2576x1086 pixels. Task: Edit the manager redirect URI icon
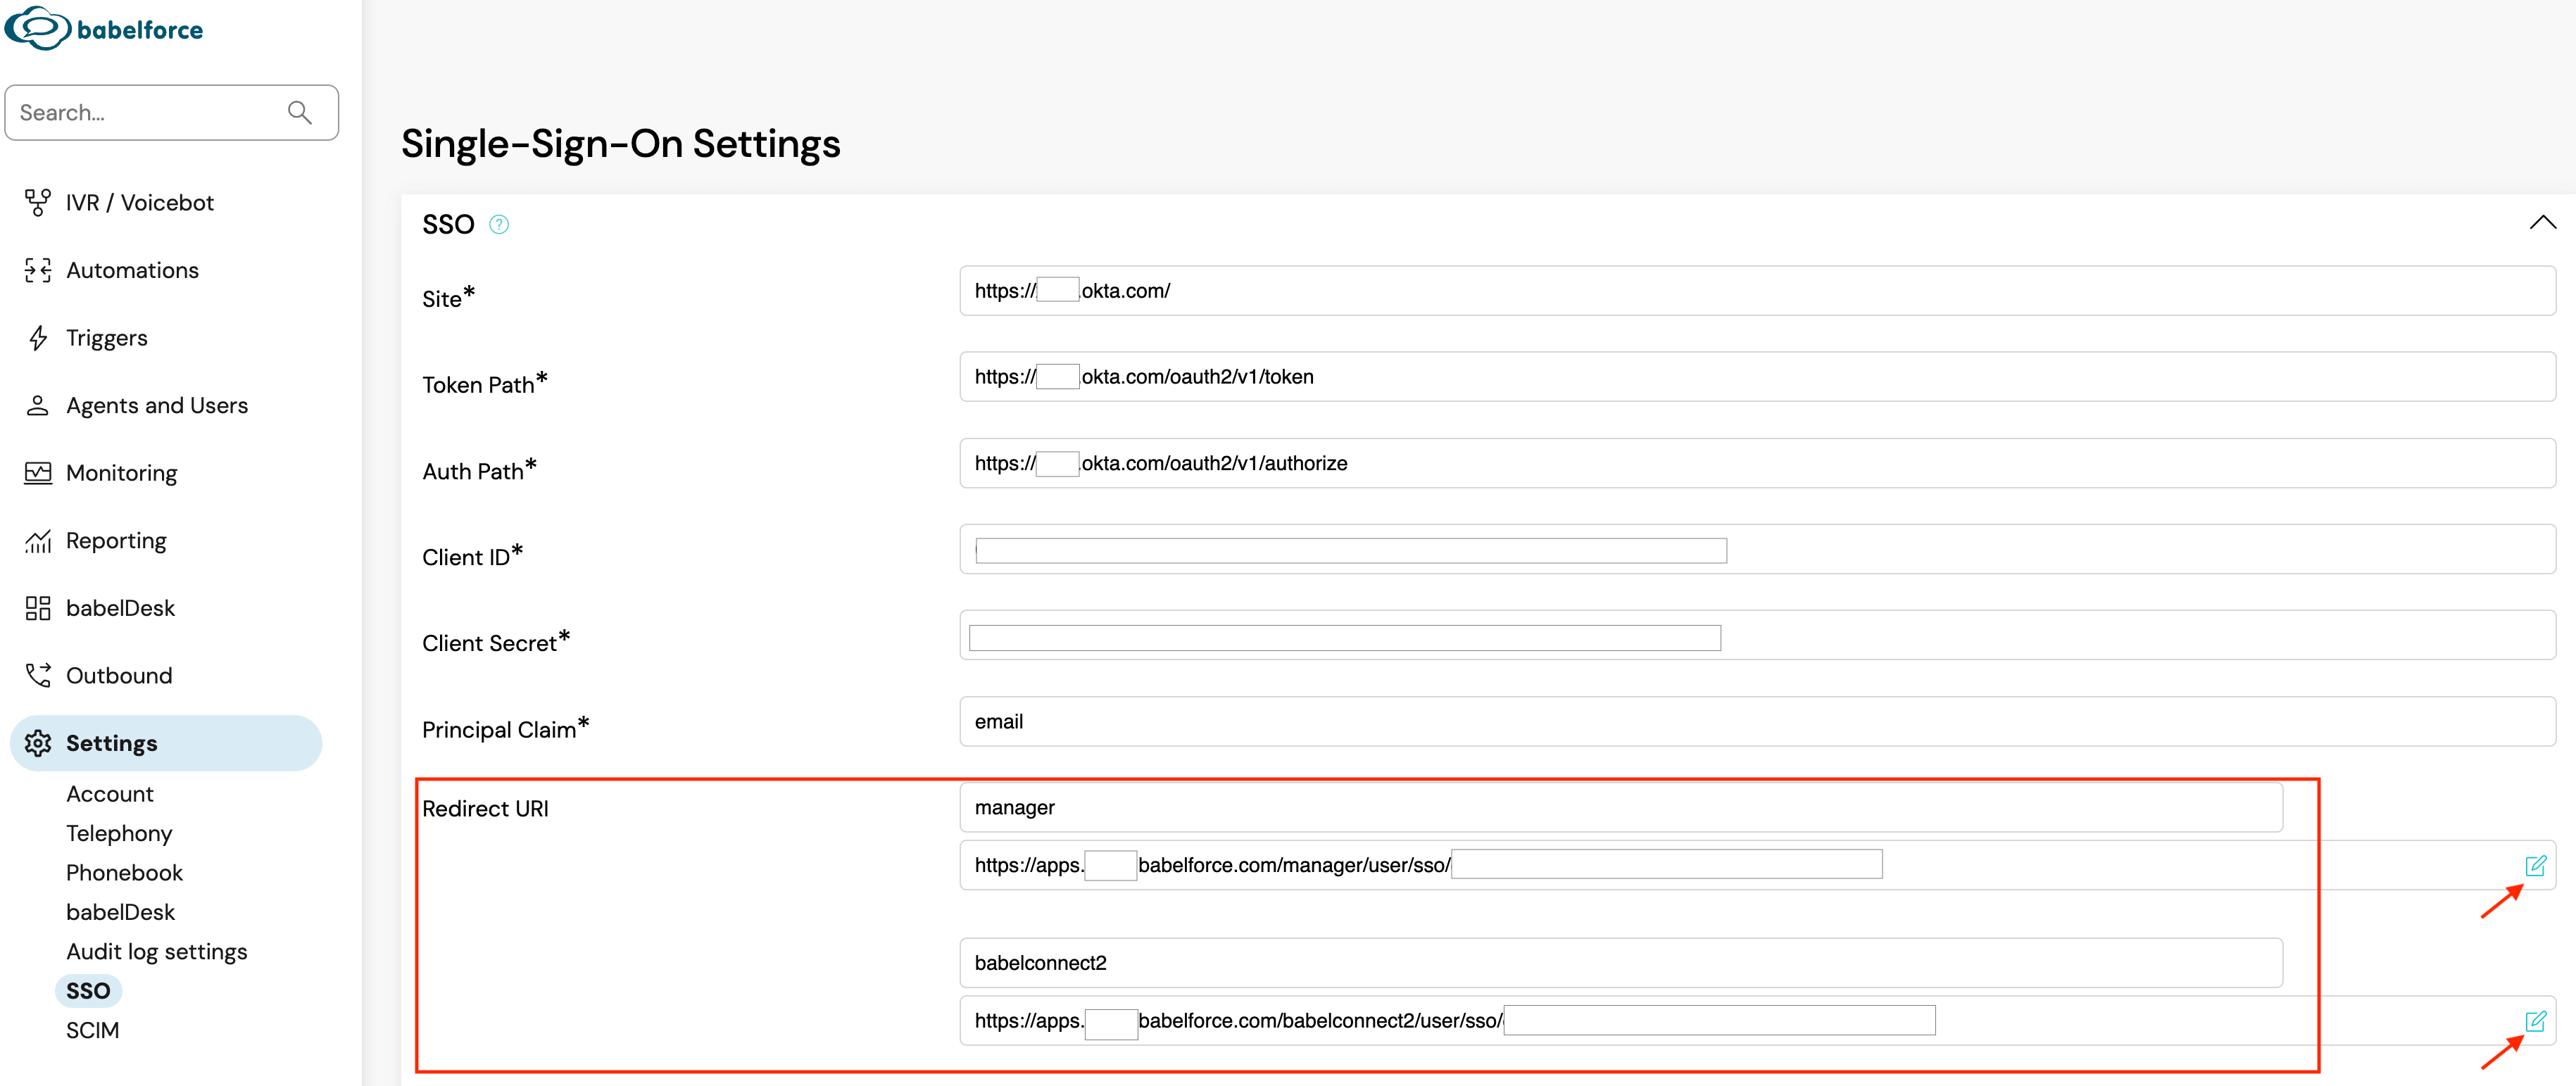click(x=2535, y=865)
